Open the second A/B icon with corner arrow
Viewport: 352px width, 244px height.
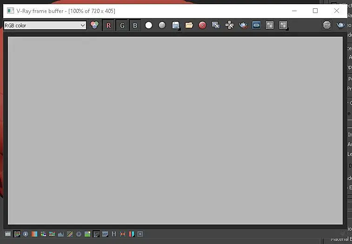[x=283, y=26]
